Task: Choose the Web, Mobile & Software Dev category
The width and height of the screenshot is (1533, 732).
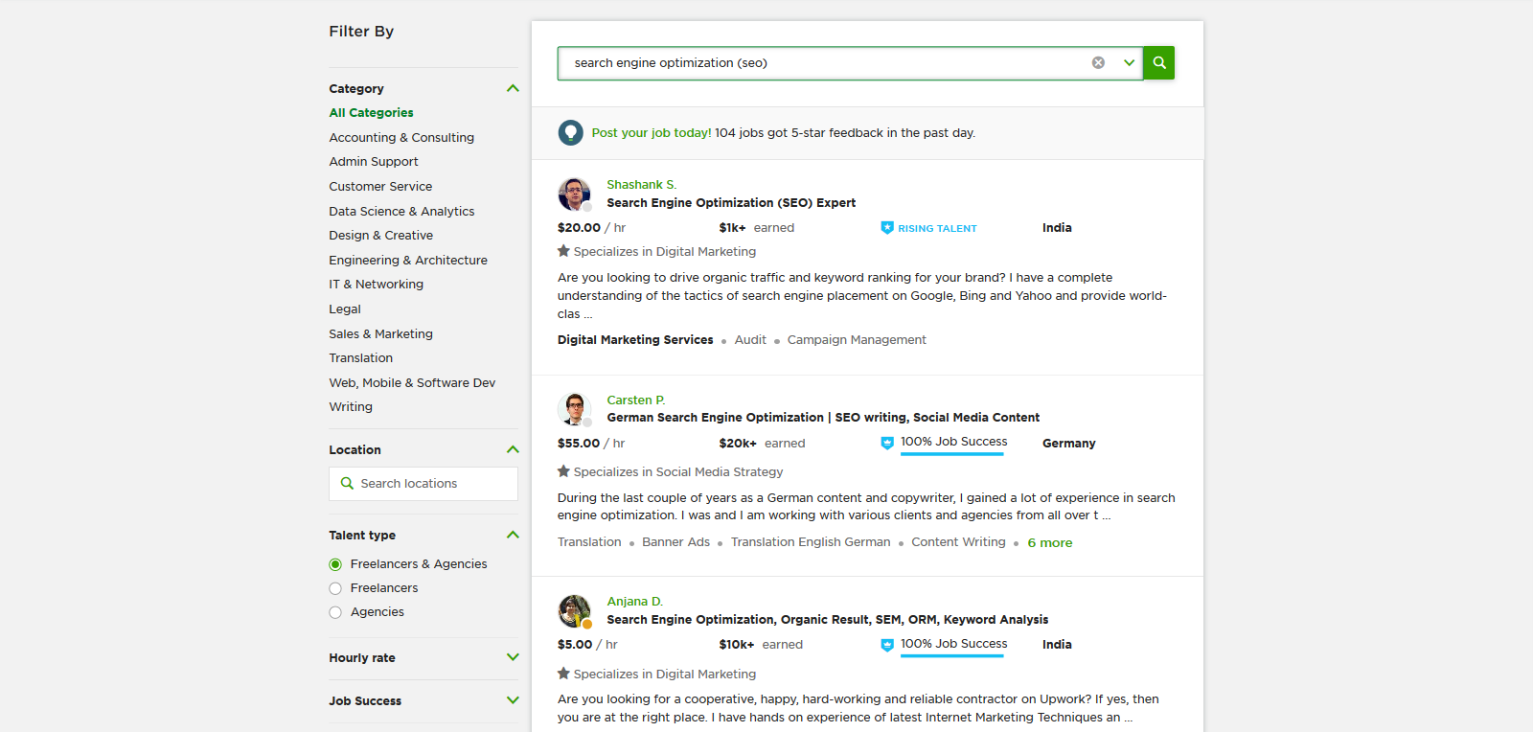Action: pos(412,383)
